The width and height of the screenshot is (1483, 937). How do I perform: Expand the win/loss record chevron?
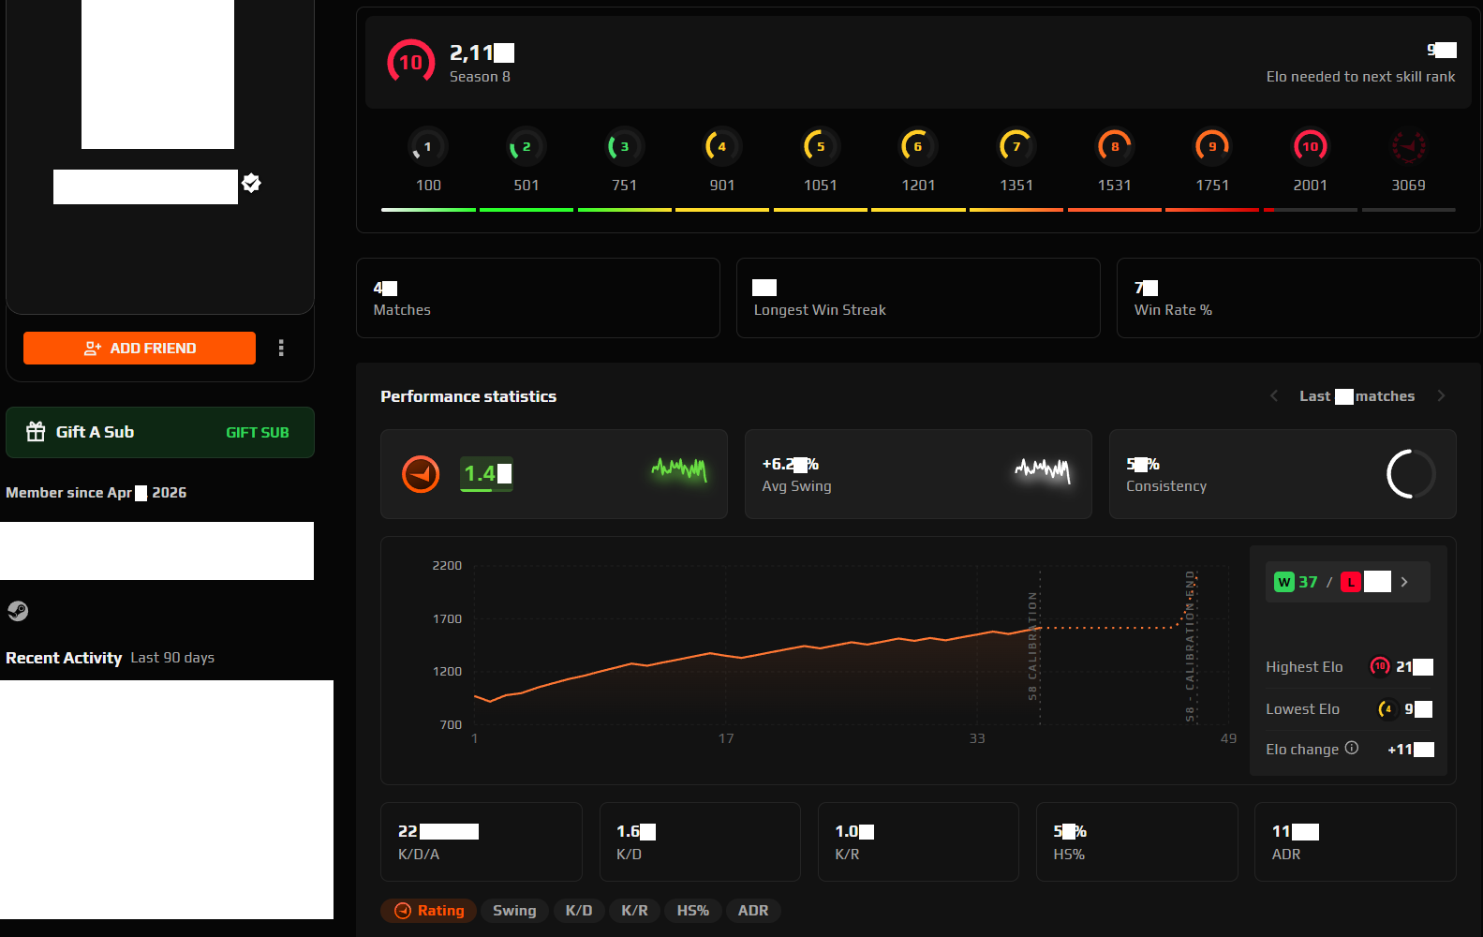click(1404, 582)
